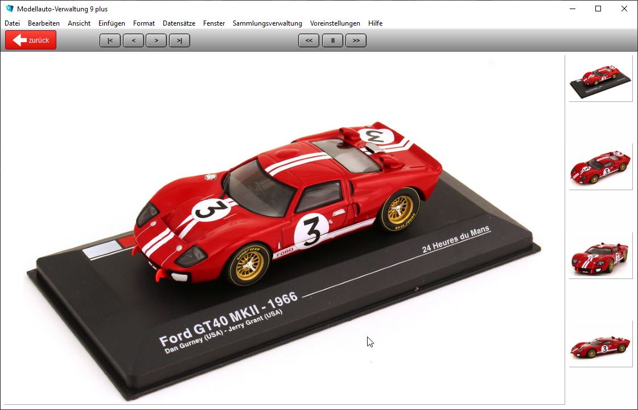
Task: Select third thumbnail showing car front view
Action: pos(600,256)
